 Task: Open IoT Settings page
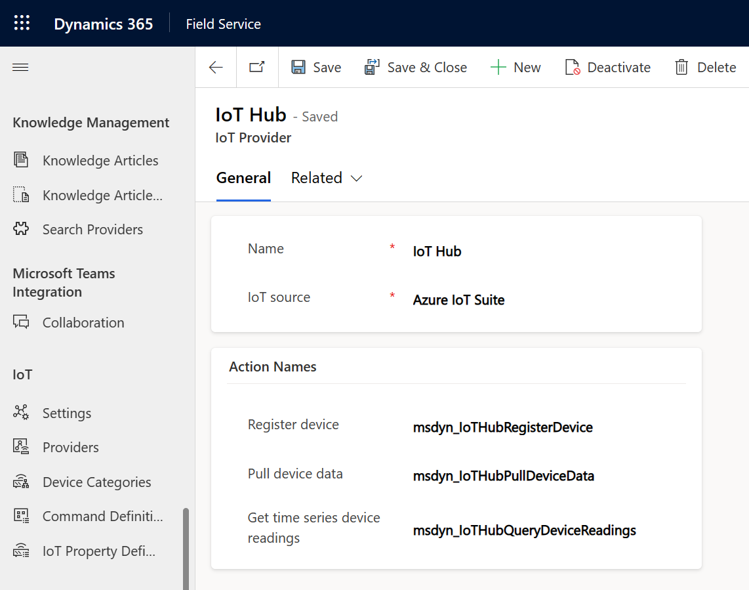[67, 413]
